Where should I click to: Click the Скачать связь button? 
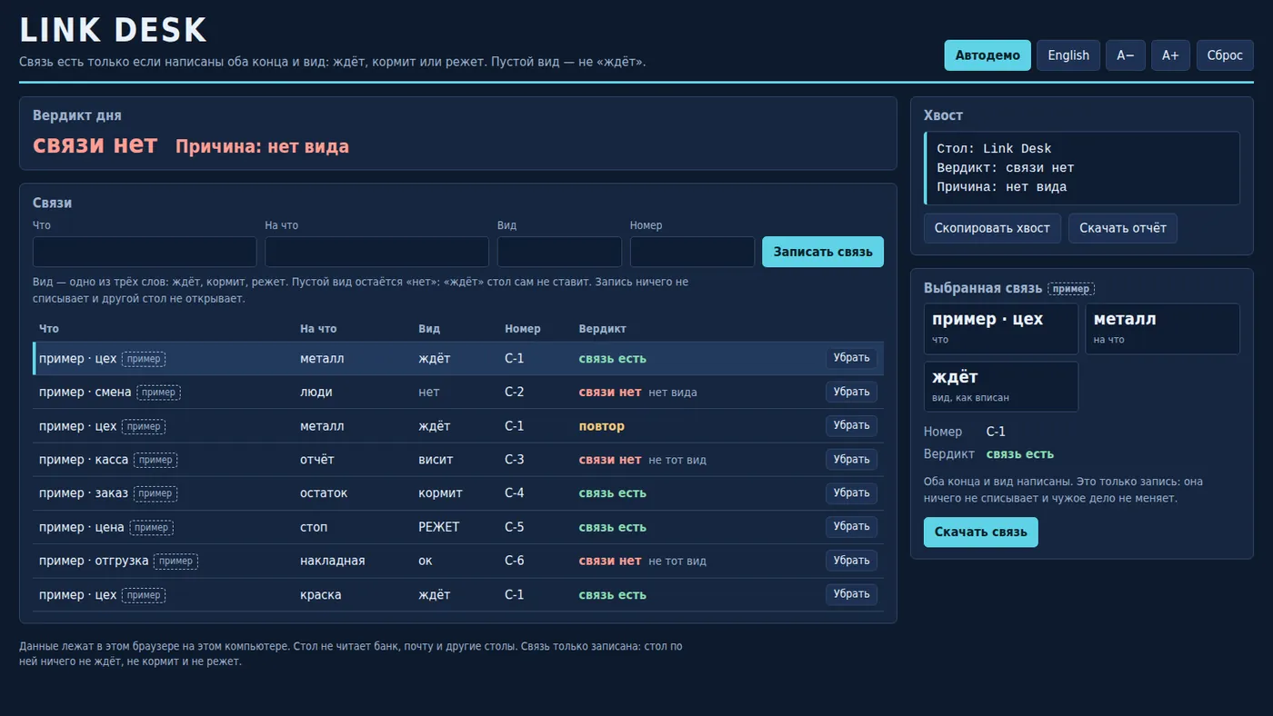(x=980, y=532)
